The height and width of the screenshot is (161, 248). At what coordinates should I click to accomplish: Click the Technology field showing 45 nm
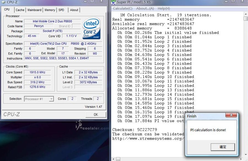(x=32, y=36)
